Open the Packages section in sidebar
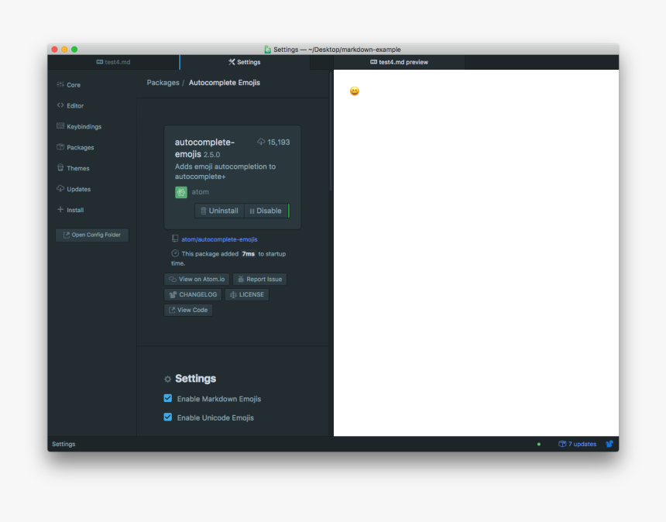 [75, 147]
